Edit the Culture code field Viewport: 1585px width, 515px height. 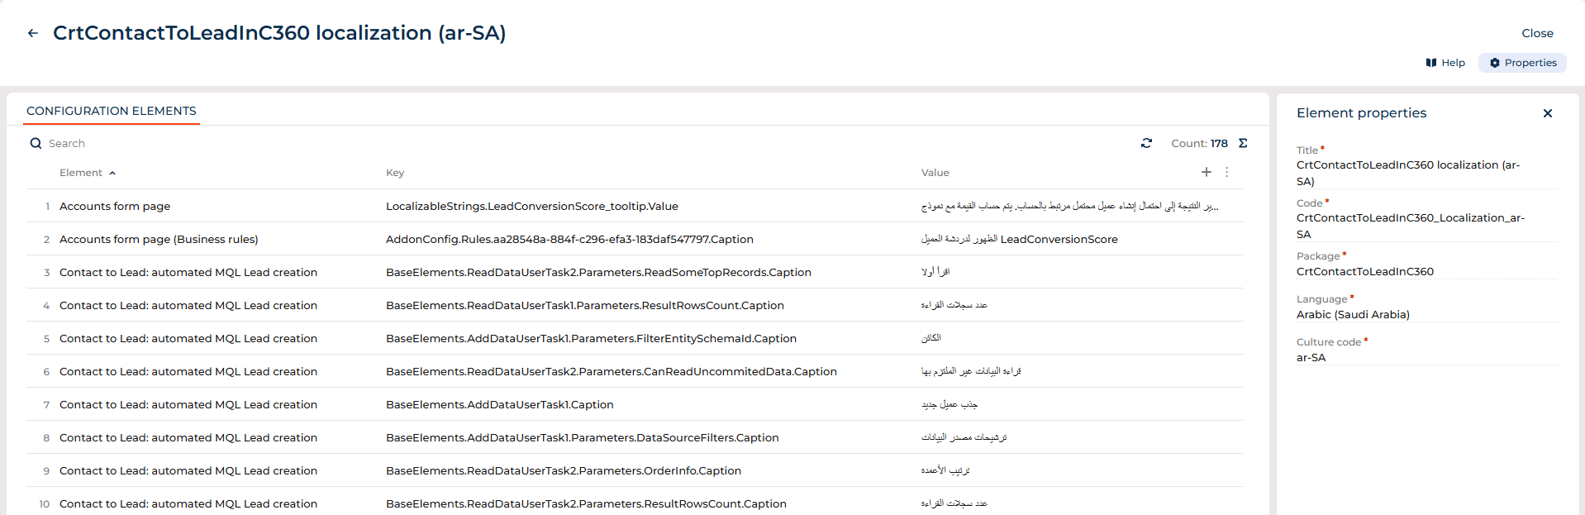1425,357
